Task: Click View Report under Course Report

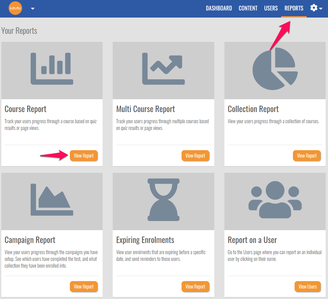Action: click(x=84, y=156)
